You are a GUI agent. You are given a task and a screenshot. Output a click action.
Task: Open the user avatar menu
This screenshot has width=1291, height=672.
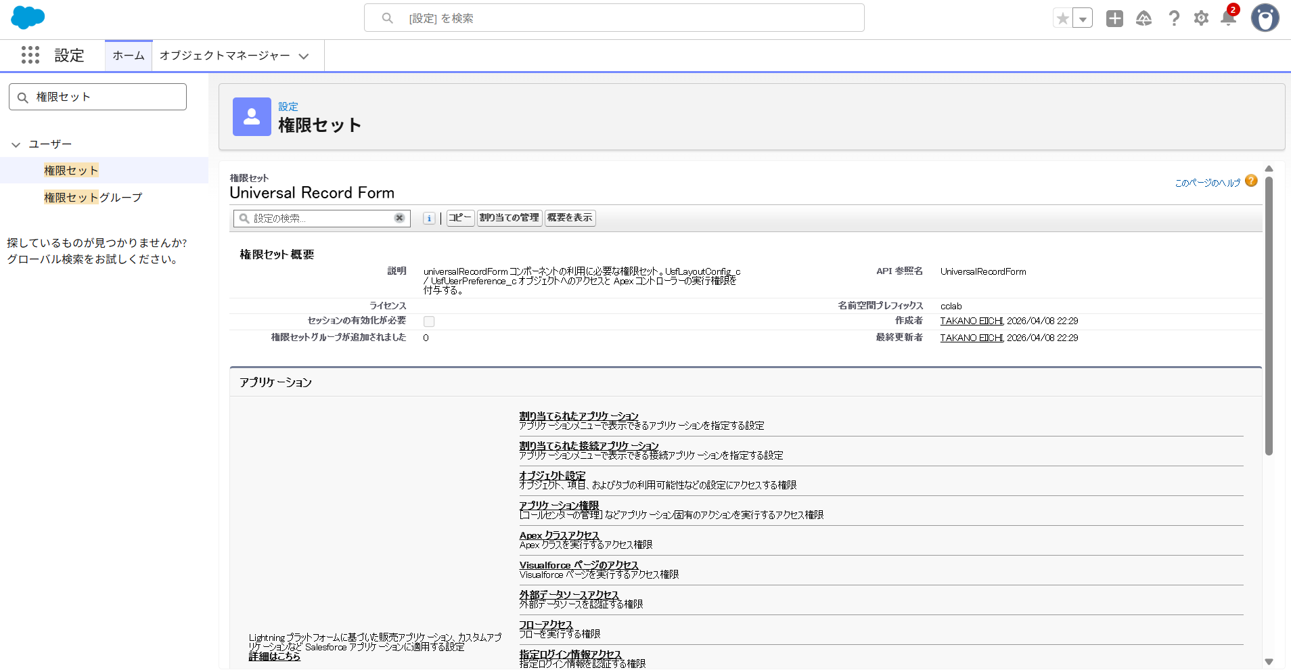tap(1266, 18)
